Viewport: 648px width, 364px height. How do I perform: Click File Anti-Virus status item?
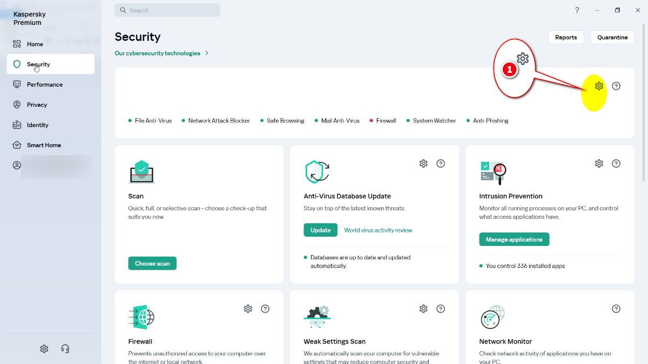coord(150,121)
